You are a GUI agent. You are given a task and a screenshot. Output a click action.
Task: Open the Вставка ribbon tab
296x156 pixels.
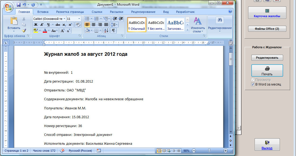point(43,12)
